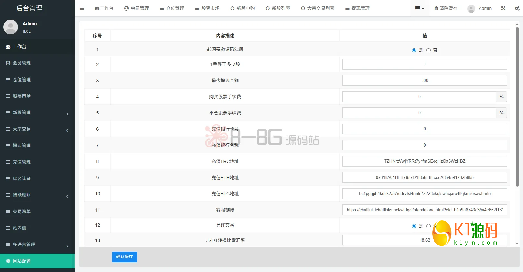The height and width of the screenshot is (272, 523).
Task: Click the 购买股票手续费 input field
Action: pyautogui.click(x=419, y=96)
